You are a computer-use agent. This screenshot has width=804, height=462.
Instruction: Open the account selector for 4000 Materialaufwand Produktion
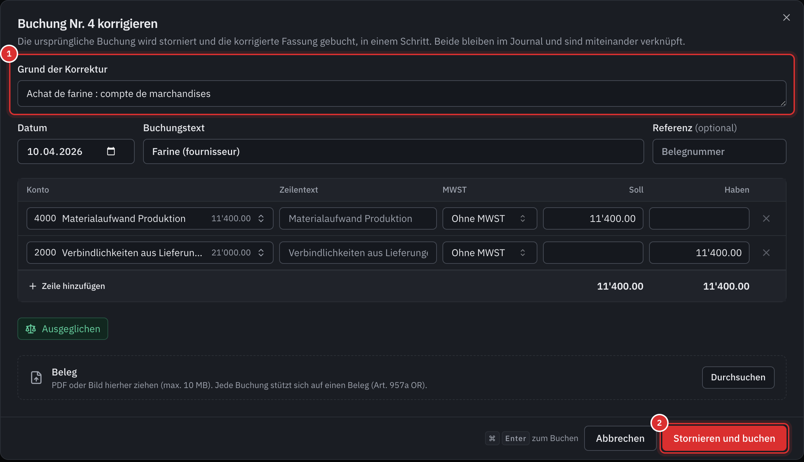pos(150,218)
